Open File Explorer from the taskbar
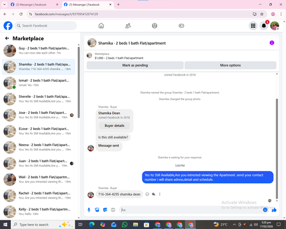This screenshot has height=229, width=286. point(136,224)
